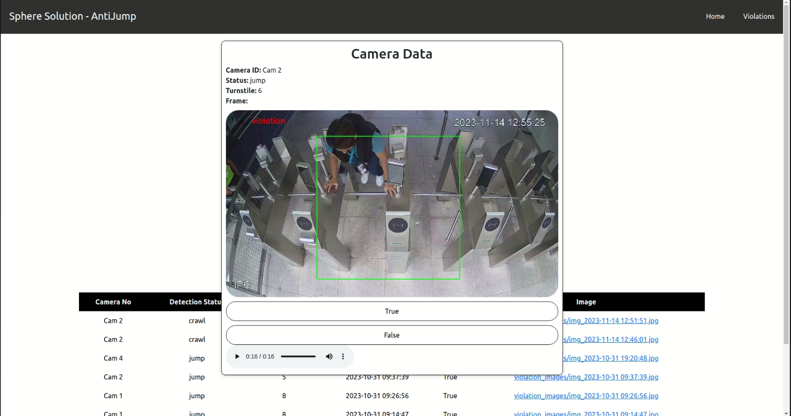791x416 pixels.
Task: Click the Camera No column header
Action: coord(113,302)
